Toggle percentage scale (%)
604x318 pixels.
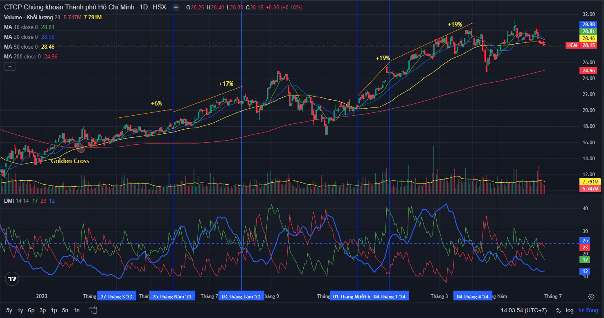point(558,310)
